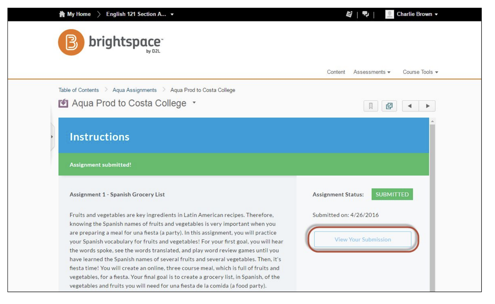Screen dimensions: 495x304
Task: Click View Your Submission button
Action: click(363, 239)
